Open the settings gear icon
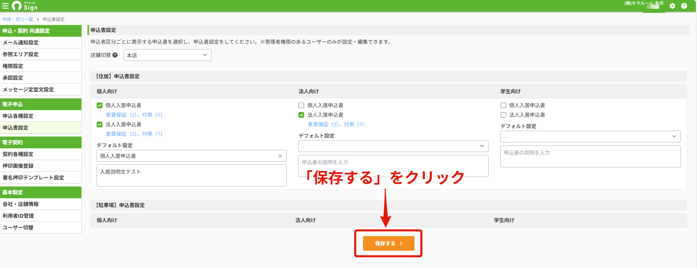The height and width of the screenshot is (268, 697). tap(672, 6)
